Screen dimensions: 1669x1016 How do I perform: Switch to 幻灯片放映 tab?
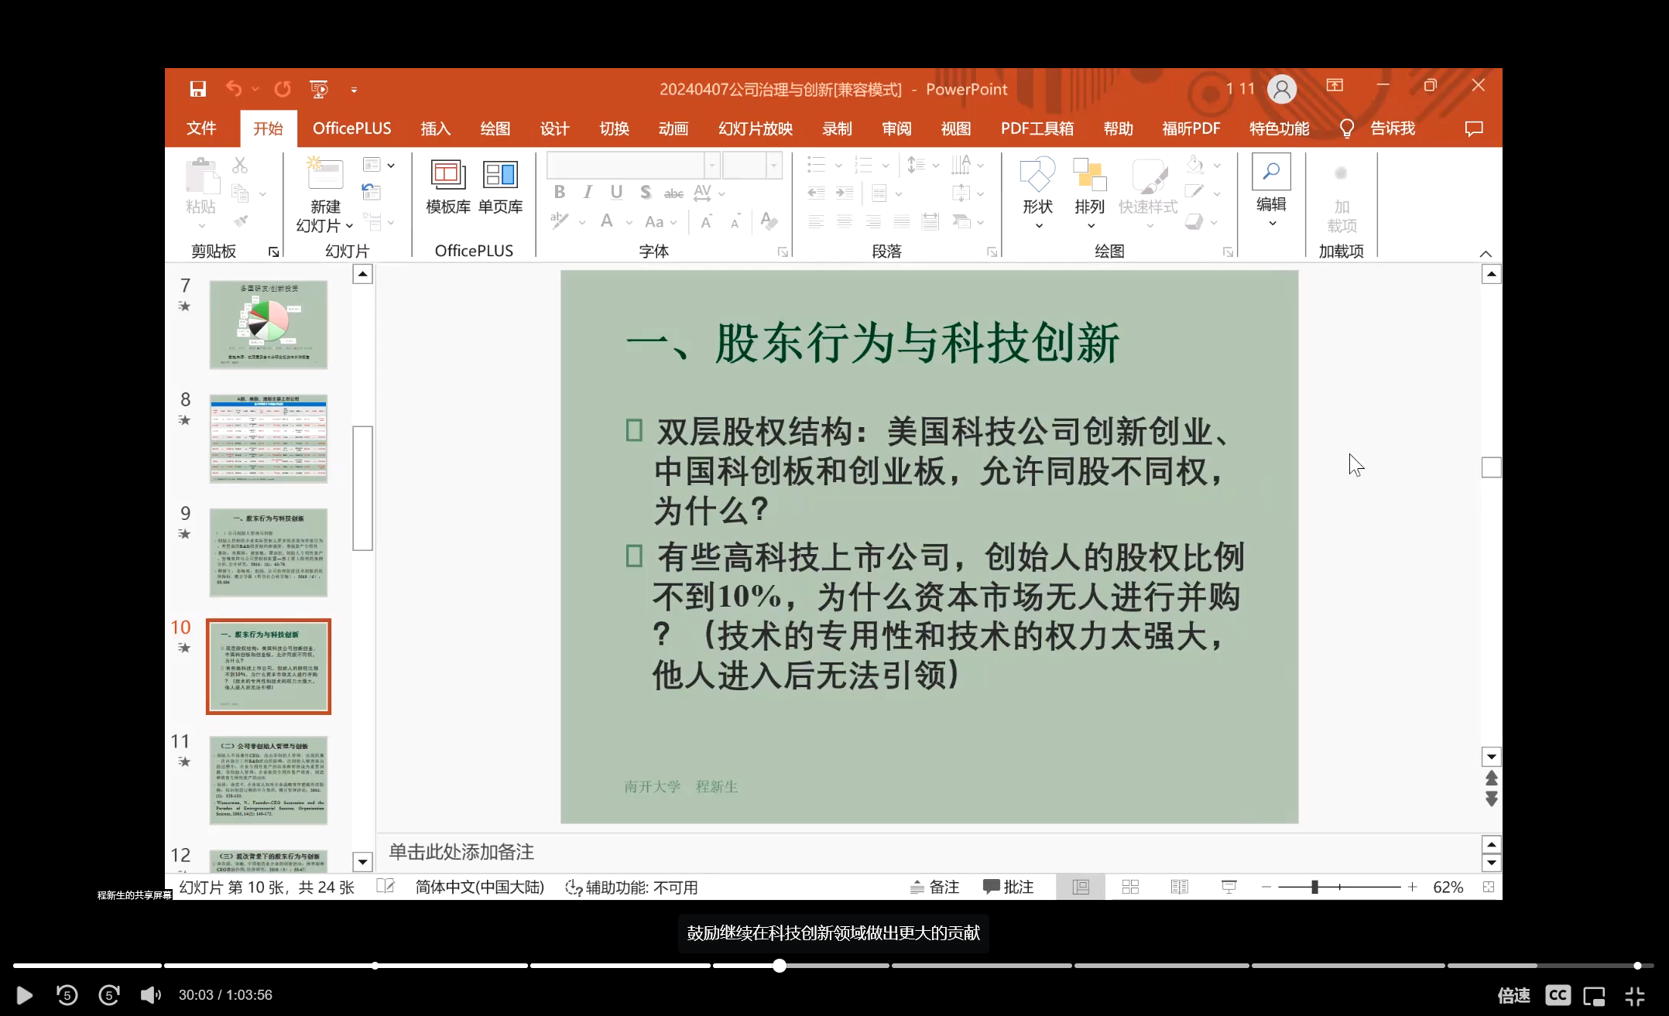(x=756, y=128)
